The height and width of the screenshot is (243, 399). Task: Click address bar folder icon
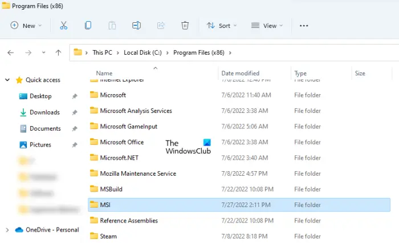click(78, 52)
